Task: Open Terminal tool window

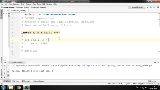Action: (x=26, y=81)
